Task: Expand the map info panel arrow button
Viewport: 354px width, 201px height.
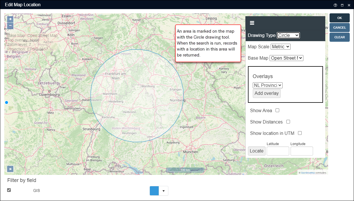Action: (10, 169)
